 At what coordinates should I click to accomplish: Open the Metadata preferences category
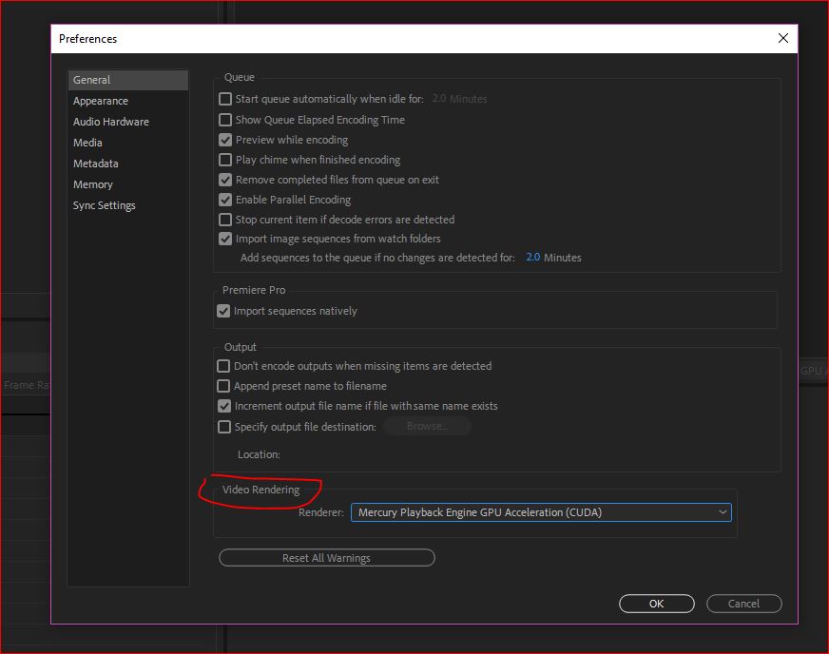click(x=96, y=163)
